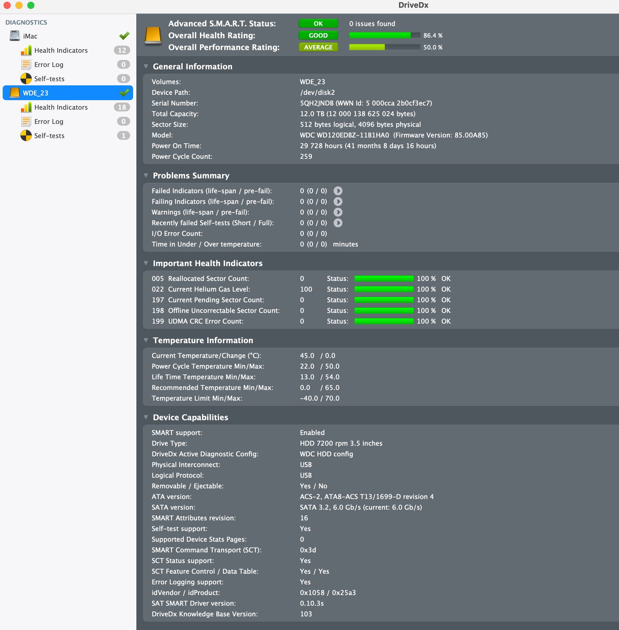Click the Drive Type HDD 7200 rpm value
The width and height of the screenshot is (619, 630).
[341, 443]
